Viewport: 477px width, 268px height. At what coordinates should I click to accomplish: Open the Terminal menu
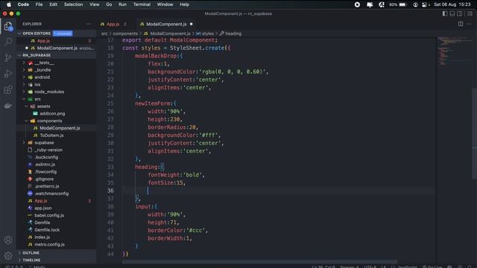tap(142, 4)
